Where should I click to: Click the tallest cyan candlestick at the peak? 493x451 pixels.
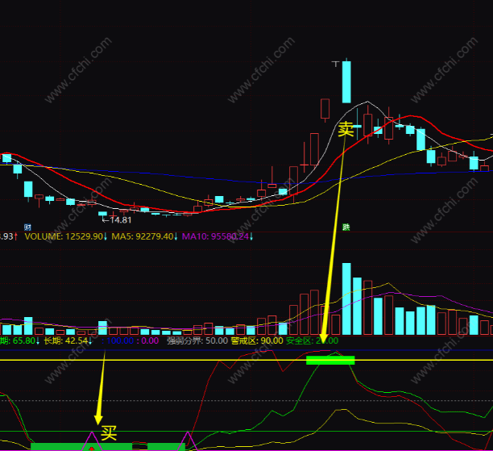(x=346, y=81)
